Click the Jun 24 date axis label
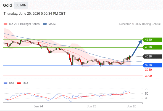Viewport: 163px width, 111px height. click(38, 106)
